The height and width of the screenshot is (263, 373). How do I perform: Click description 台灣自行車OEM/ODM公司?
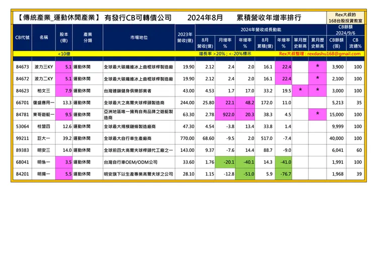tap(131, 162)
